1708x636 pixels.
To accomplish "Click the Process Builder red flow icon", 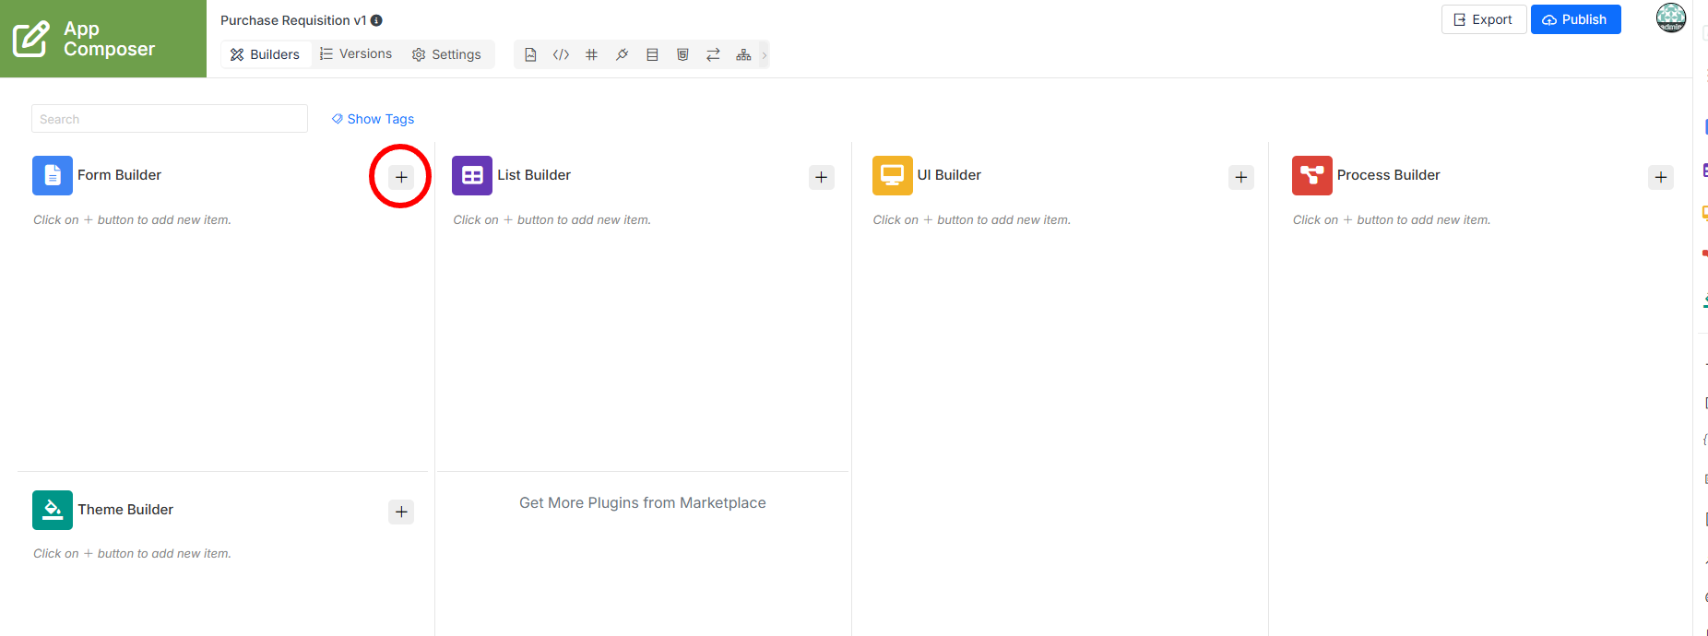I will click(x=1312, y=175).
